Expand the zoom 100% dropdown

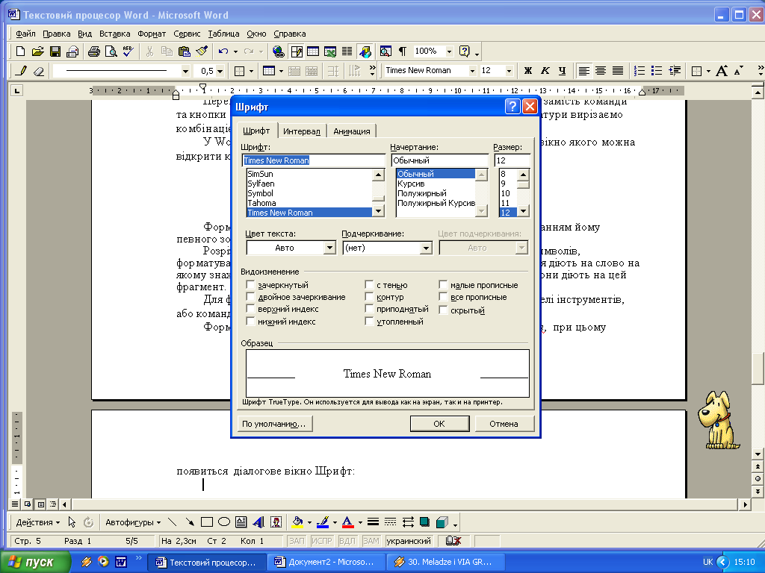[449, 51]
